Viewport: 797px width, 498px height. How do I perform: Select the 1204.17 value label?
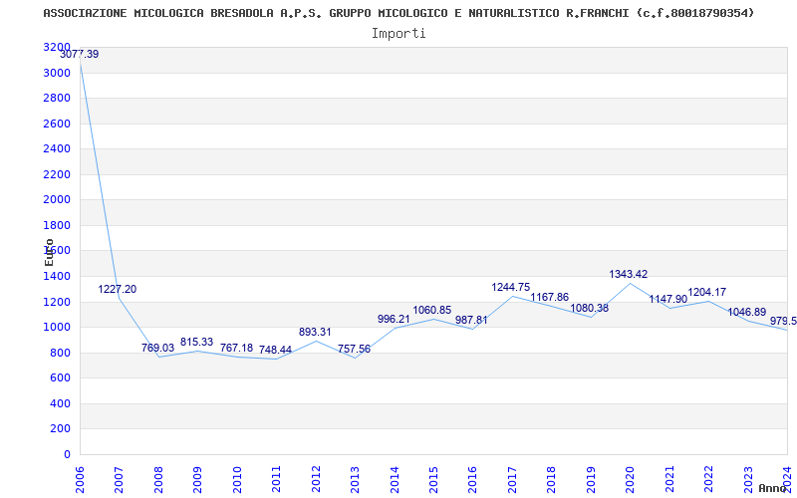[x=707, y=292]
